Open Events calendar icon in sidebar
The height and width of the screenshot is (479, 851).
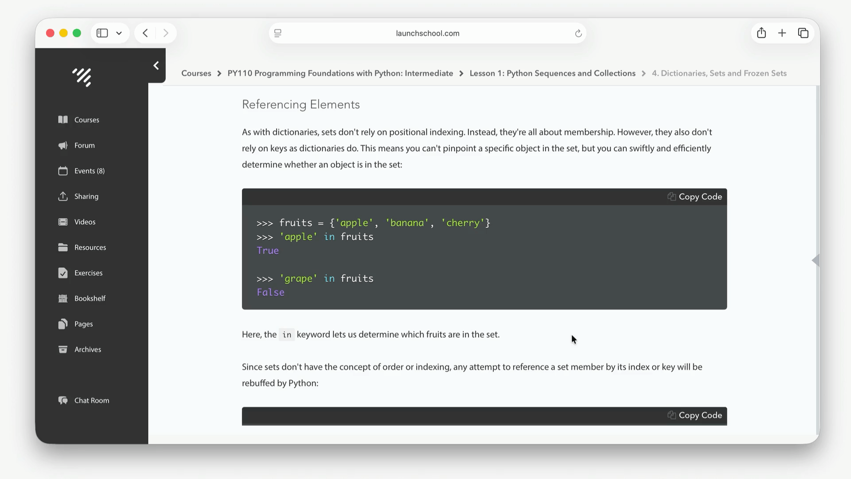click(63, 171)
